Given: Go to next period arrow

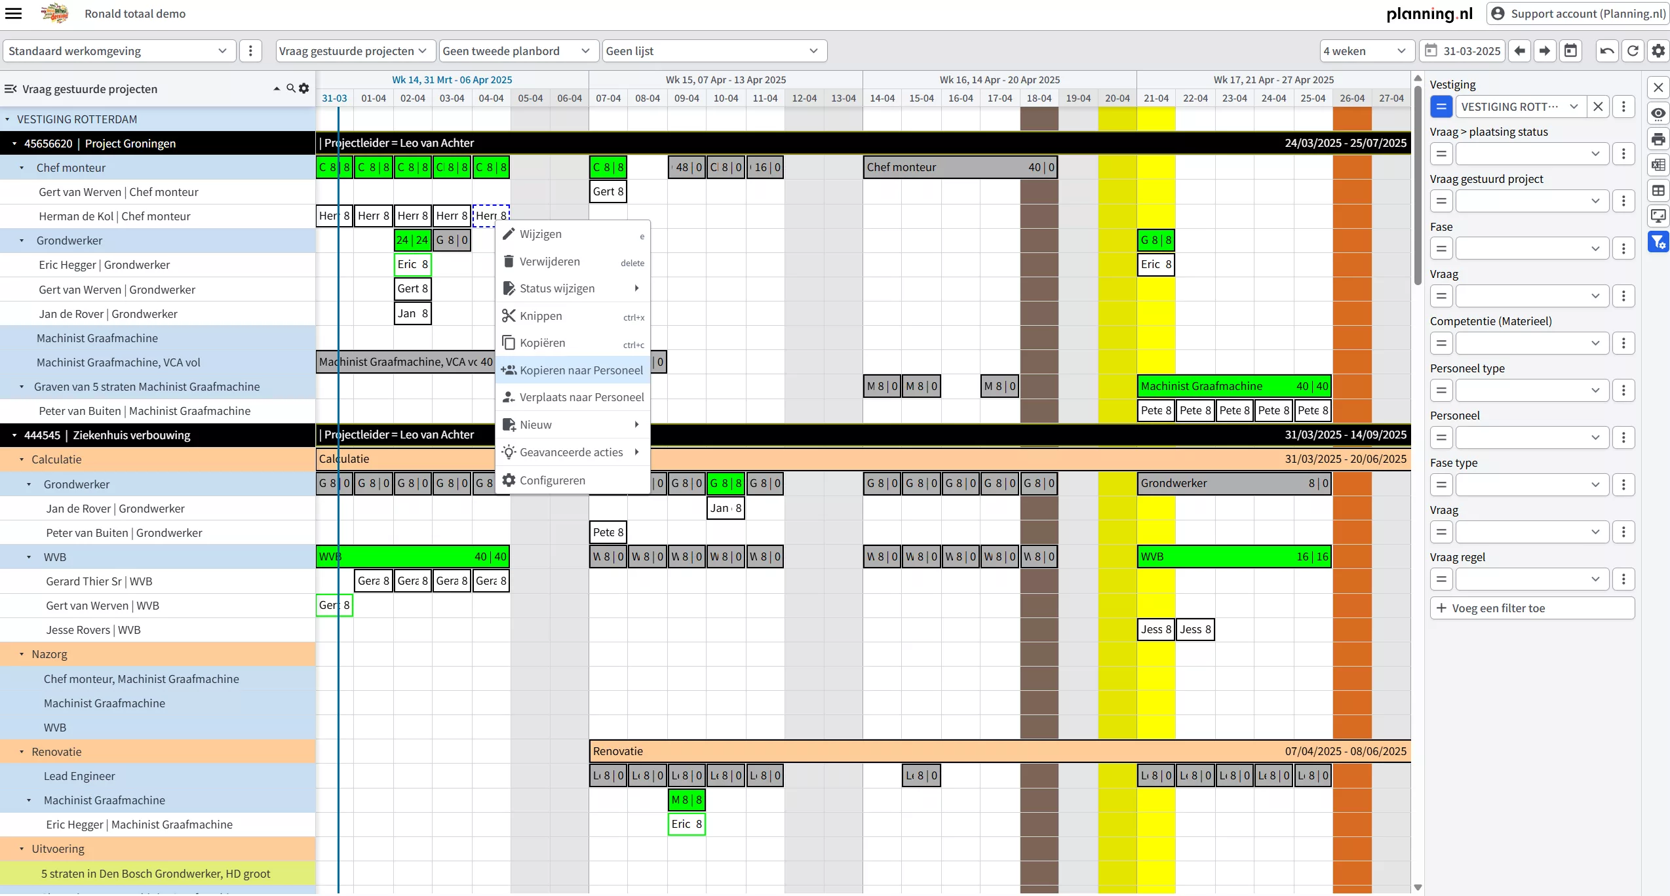Looking at the screenshot, I should [1545, 51].
